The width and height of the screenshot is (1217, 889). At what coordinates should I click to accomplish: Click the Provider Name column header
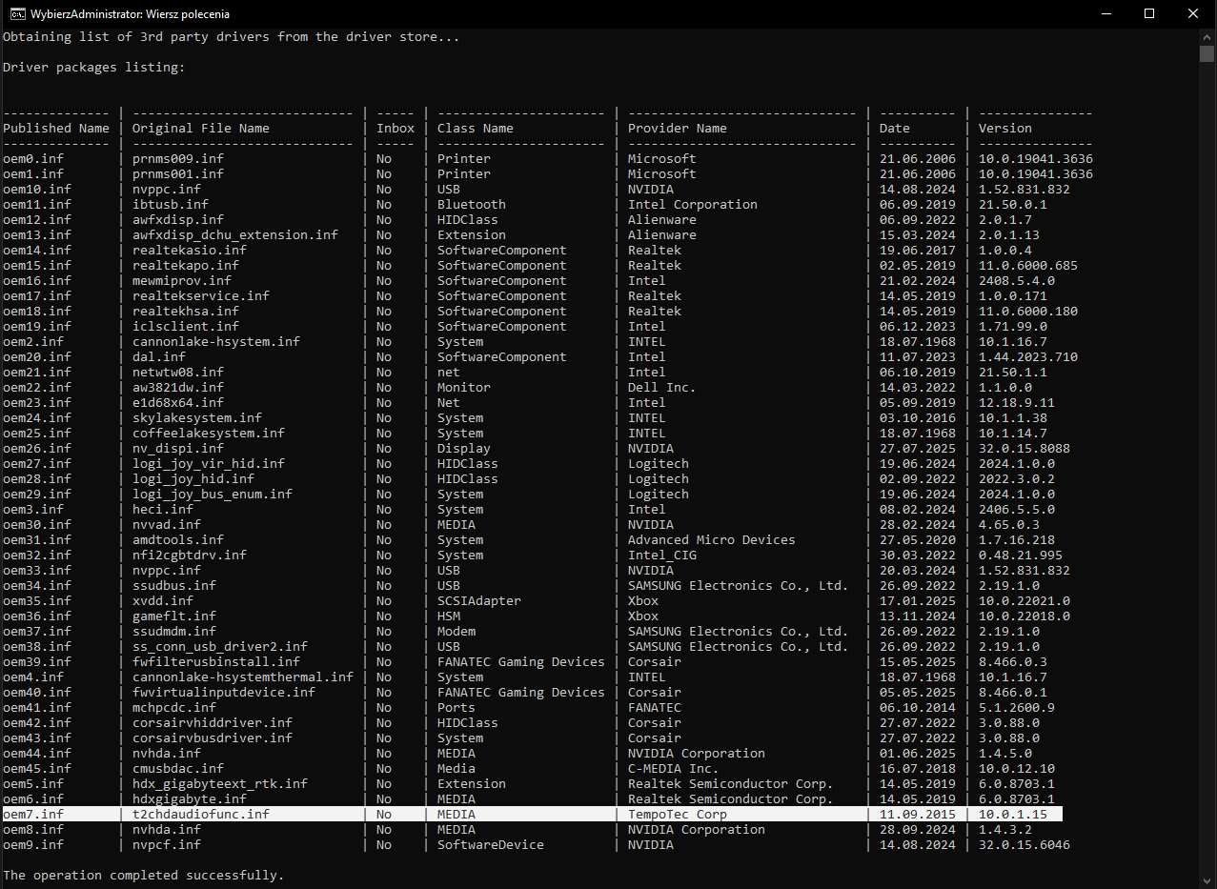tap(678, 129)
